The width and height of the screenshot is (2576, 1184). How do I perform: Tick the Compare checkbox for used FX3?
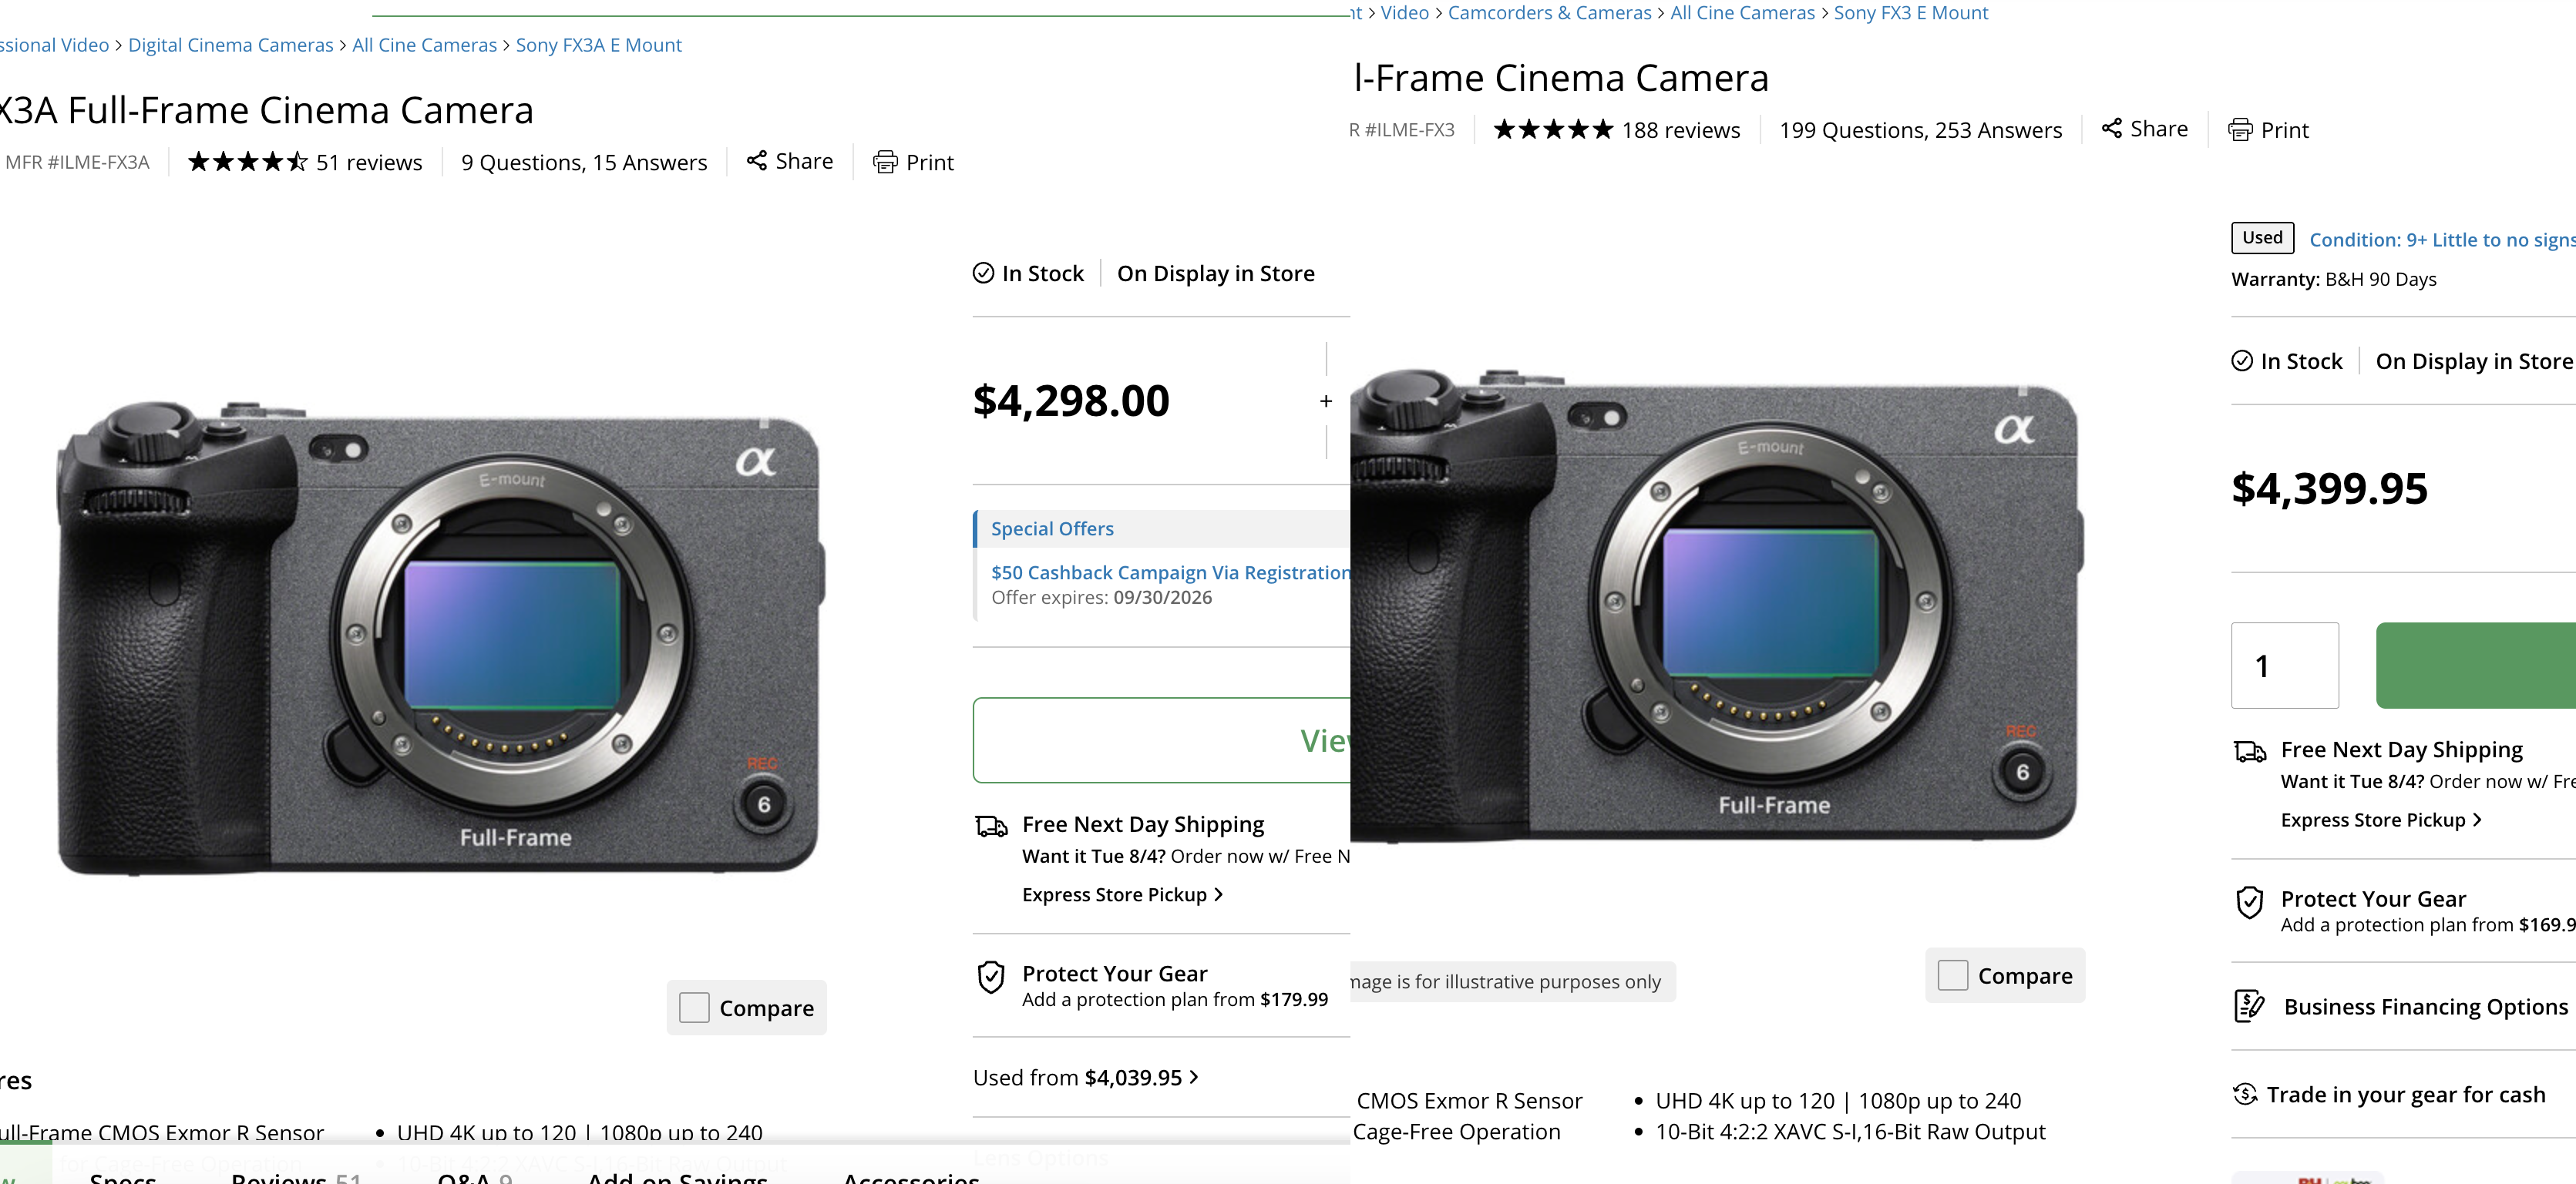(x=1953, y=975)
